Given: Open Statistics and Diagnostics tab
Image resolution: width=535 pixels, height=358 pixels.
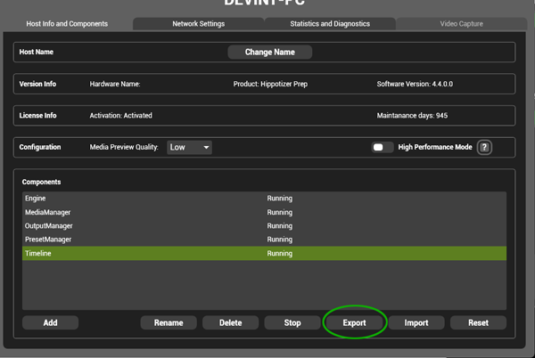Looking at the screenshot, I should (330, 24).
